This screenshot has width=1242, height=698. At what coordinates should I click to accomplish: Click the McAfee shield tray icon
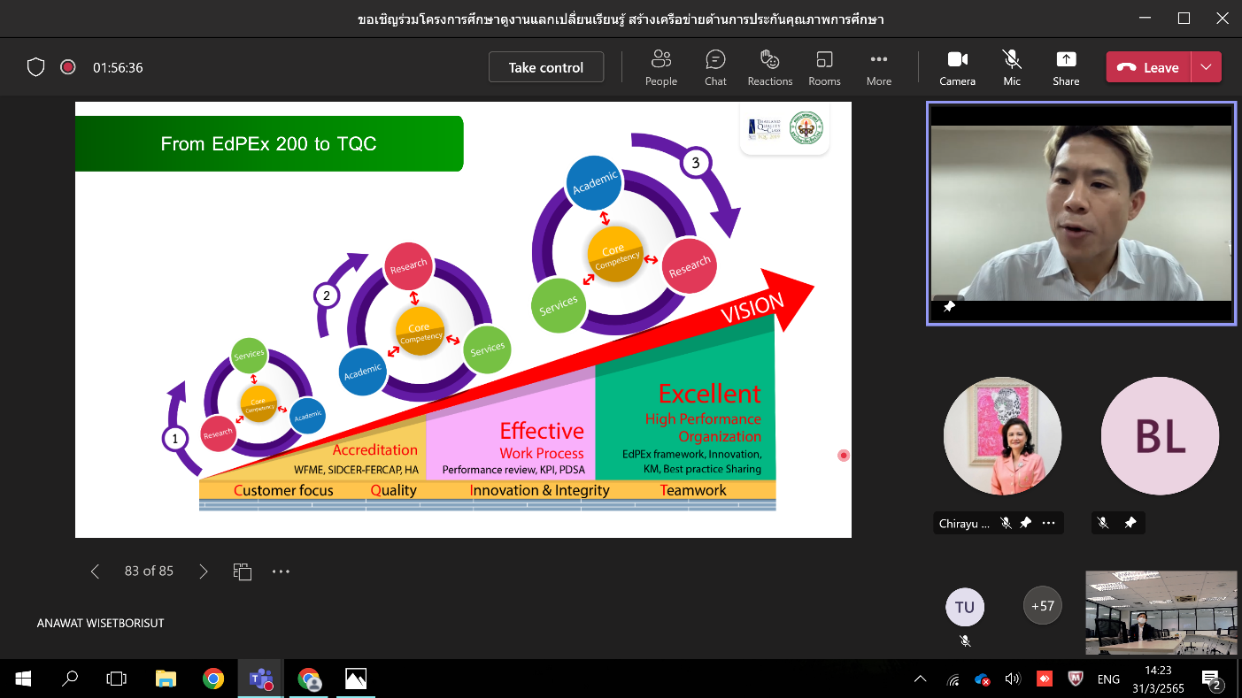click(1075, 679)
